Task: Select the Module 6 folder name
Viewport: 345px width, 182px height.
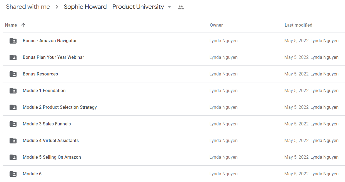Action: pyautogui.click(x=32, y=174)
